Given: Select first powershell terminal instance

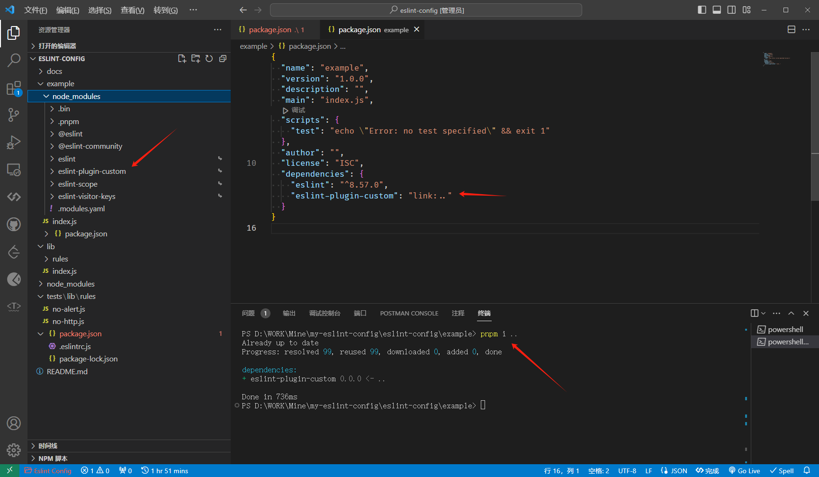Looking at the screenshot, I should (x=784, y=329).
